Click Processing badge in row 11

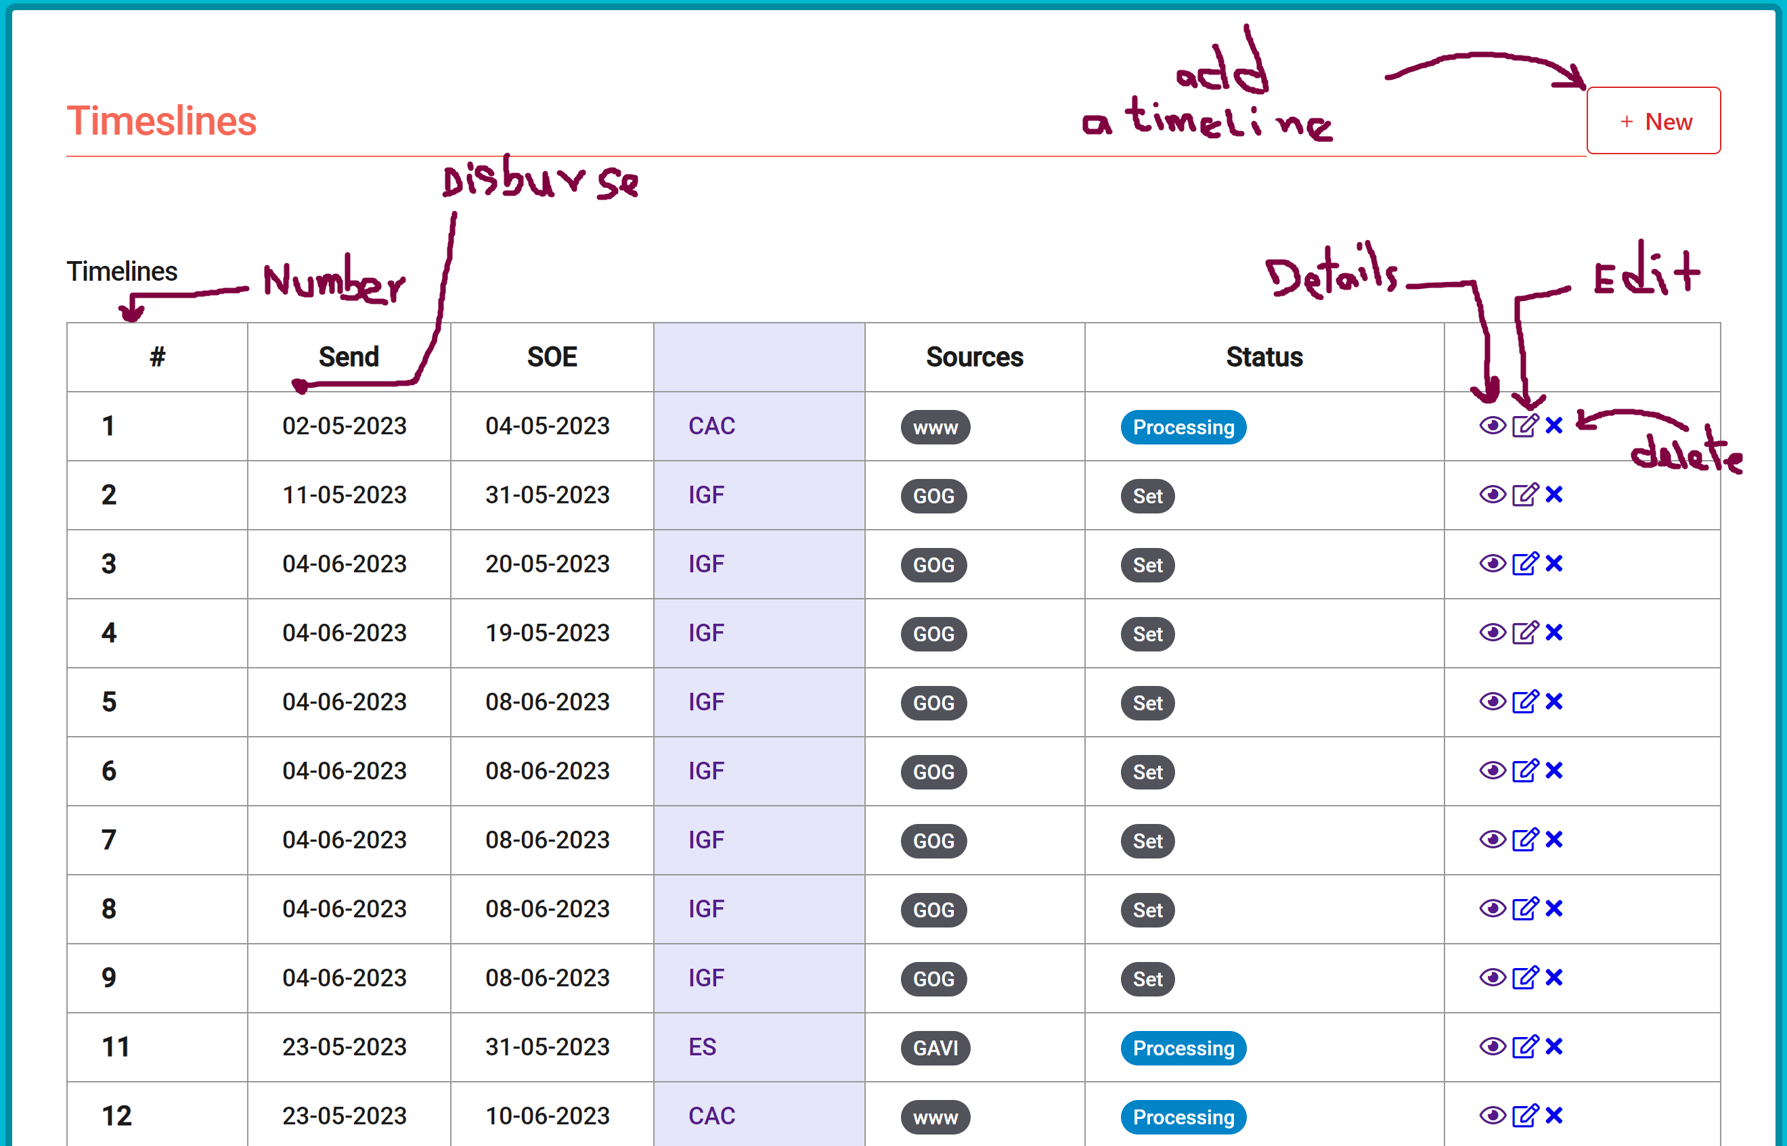coord(1183,1048)
